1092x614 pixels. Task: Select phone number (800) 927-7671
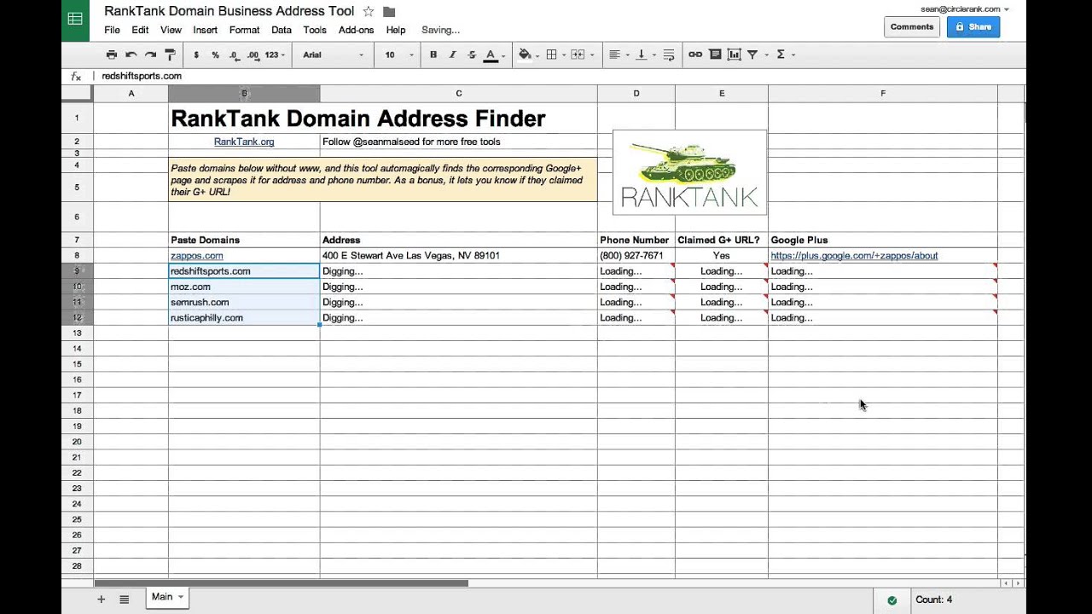pyautogui.click(x=636, y=256)
